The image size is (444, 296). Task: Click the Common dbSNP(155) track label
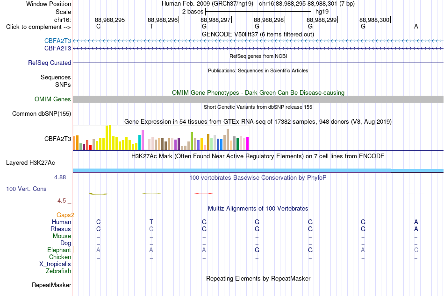(41, 114)
